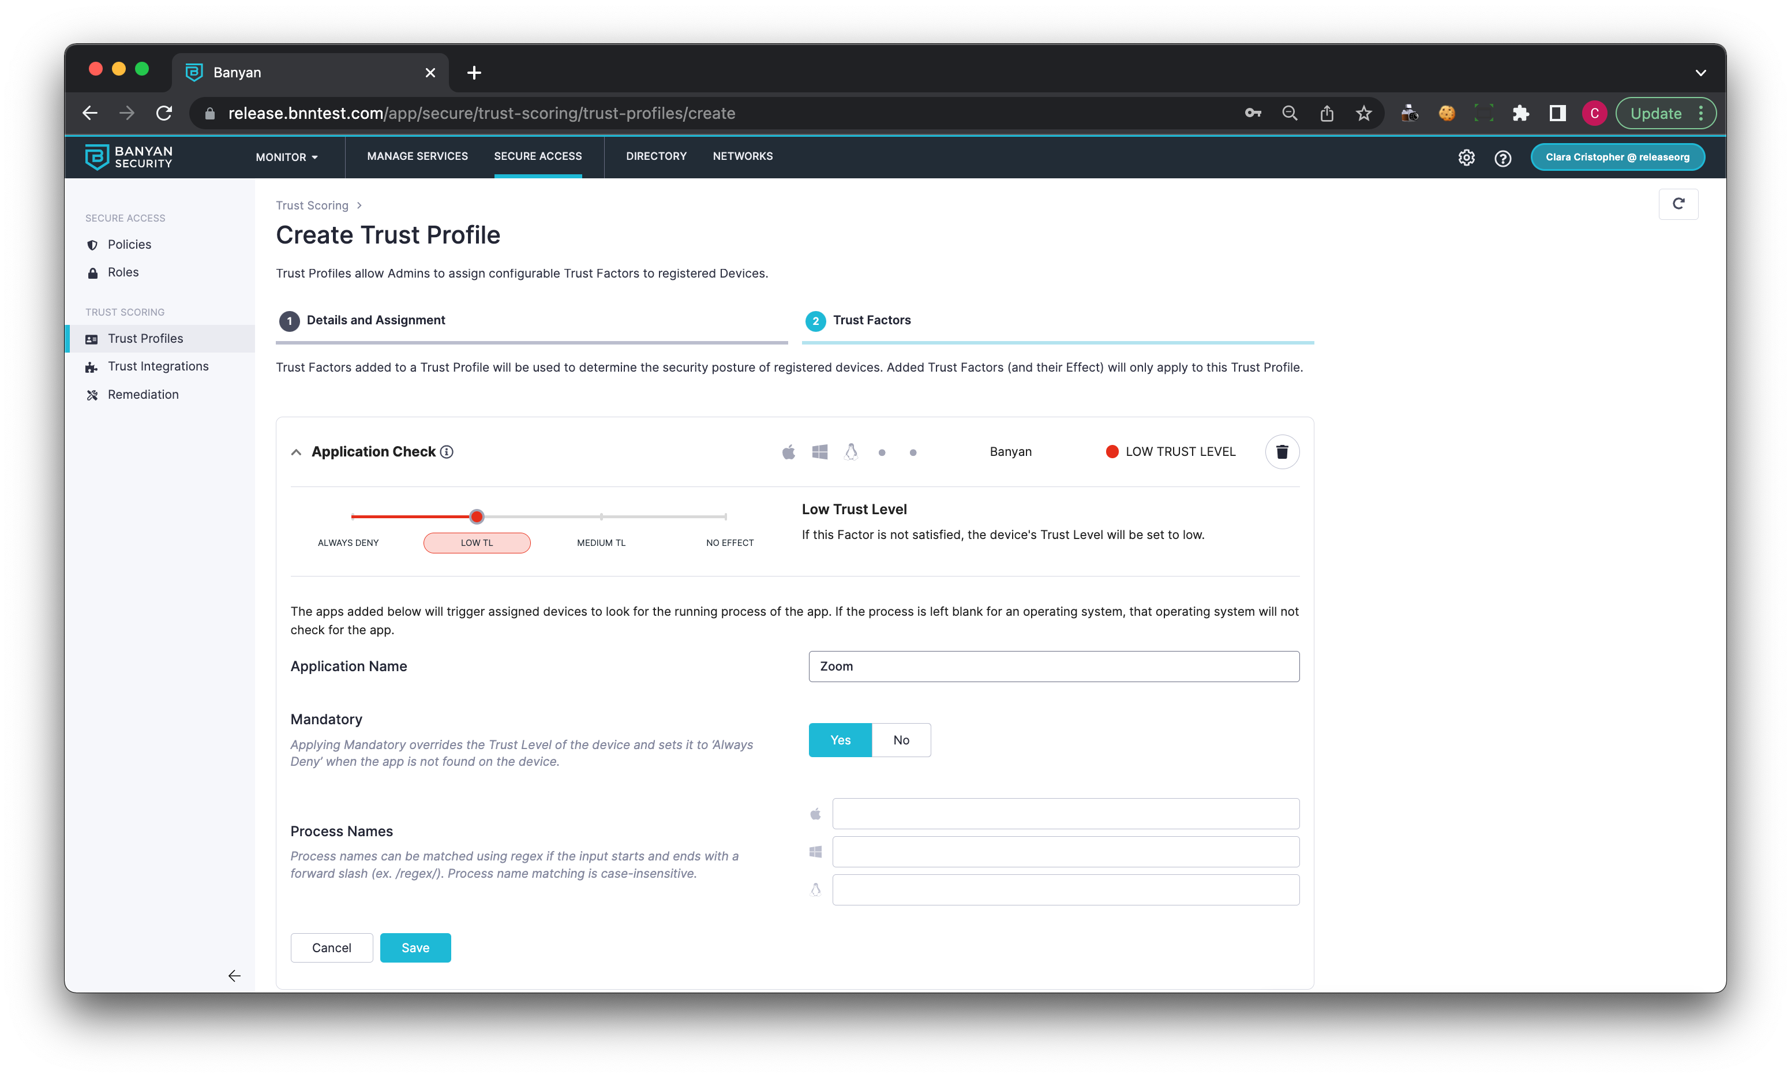
Task: Save the application check
Action: click(x=415, y=947)
